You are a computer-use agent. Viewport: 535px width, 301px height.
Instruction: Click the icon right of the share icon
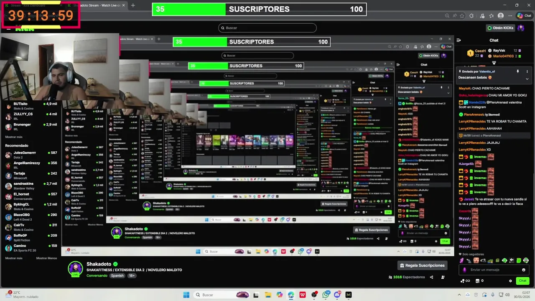coord(443,277)
